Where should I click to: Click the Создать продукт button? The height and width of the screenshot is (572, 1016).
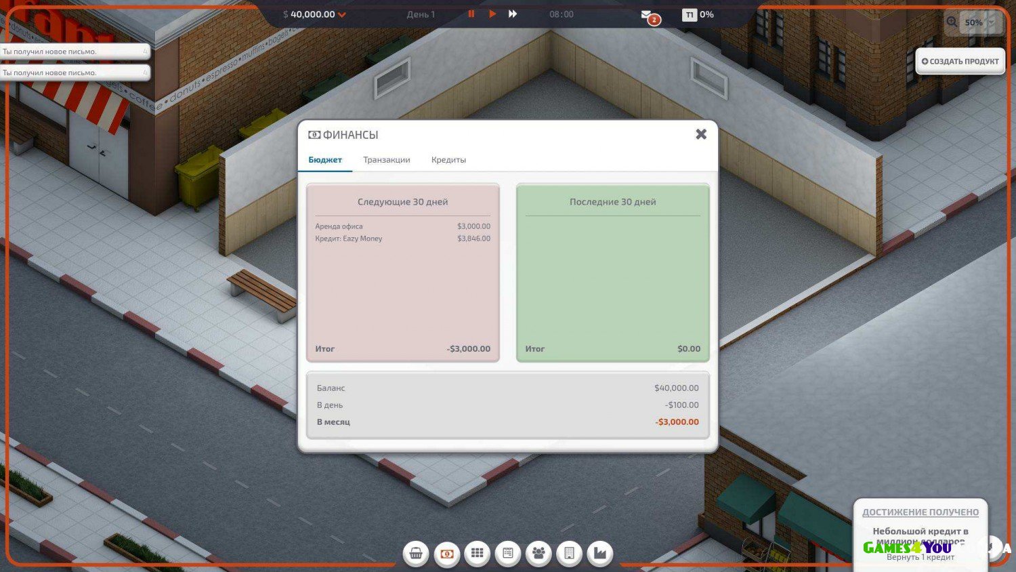click(x=960, y=62)
